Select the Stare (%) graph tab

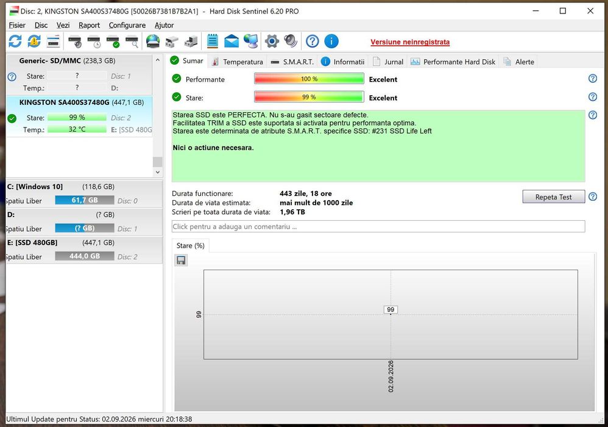(x=191, y=246)
